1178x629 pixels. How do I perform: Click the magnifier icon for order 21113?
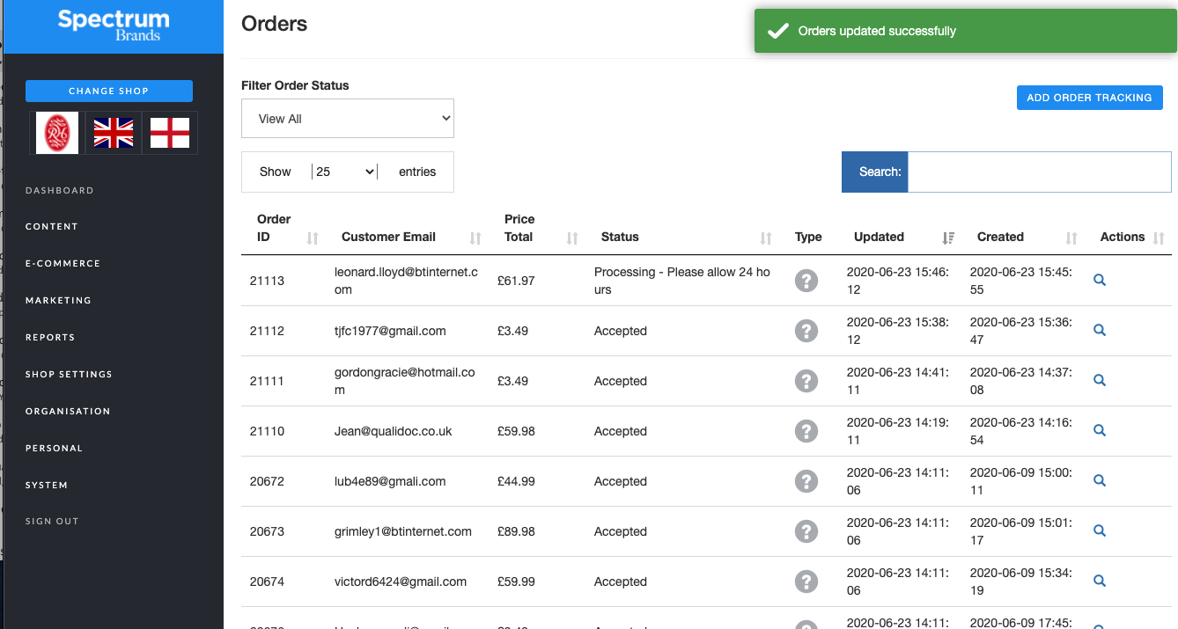click(x=1099, y=280)
